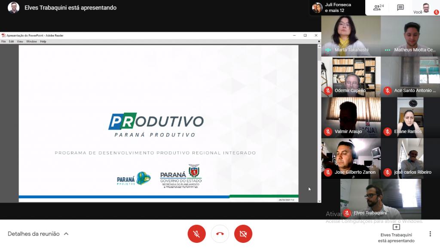Expand Detalhes da reunião chevron

pyautogui.click(x=66, y=234)
